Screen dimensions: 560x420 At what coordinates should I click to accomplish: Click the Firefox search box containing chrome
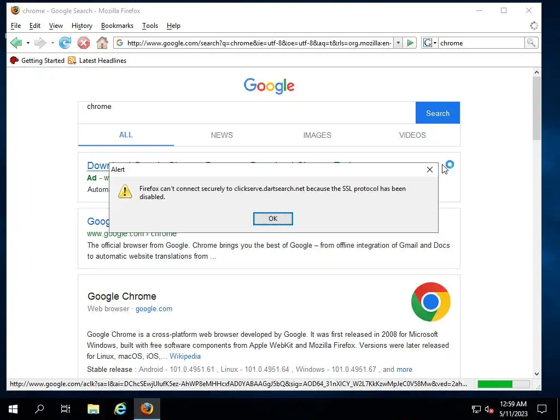481,43
